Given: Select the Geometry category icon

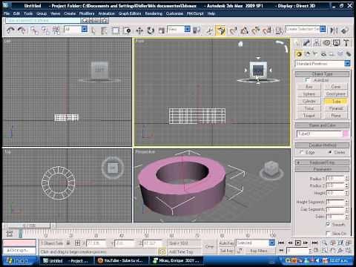Looking at the screenshot, I should click(299, 53).
